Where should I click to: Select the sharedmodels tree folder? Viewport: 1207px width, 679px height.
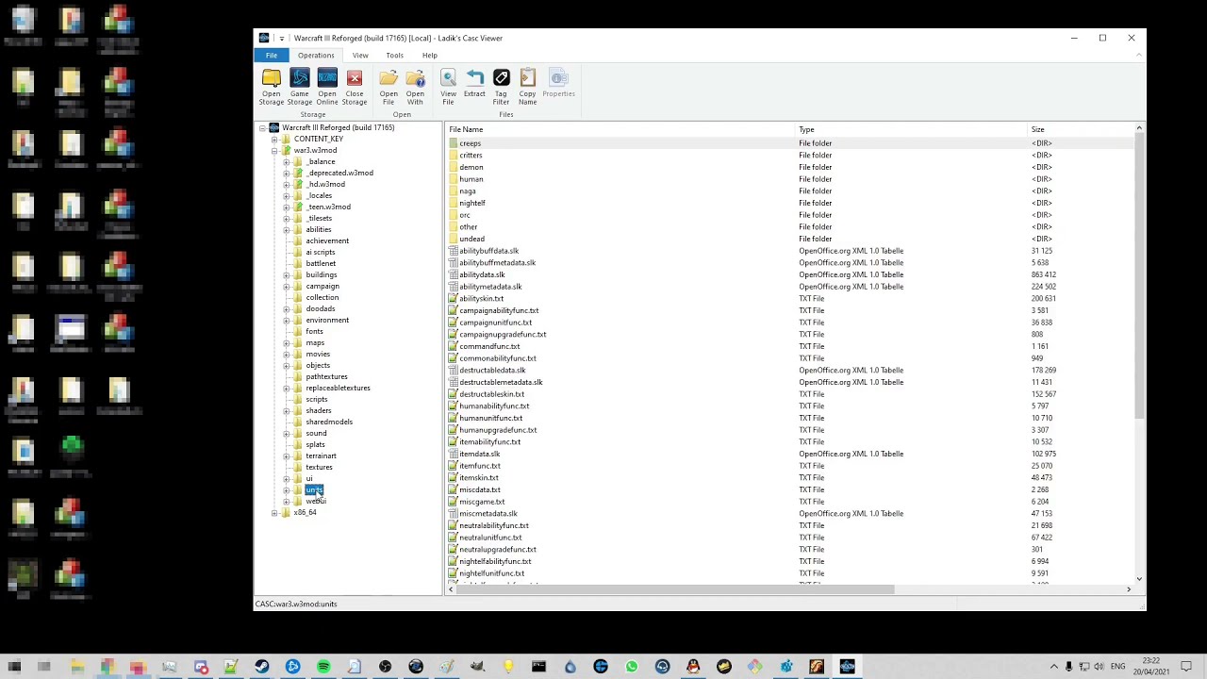(329, 422)
